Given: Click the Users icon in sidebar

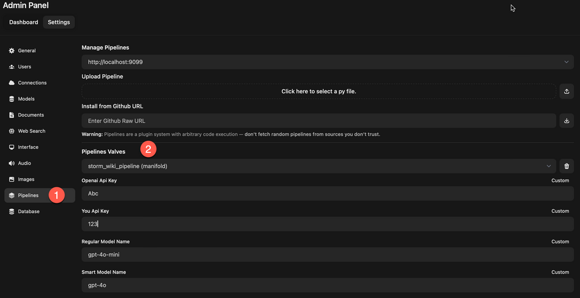Looking at the screenshot, I should click(x=12, y=67).
